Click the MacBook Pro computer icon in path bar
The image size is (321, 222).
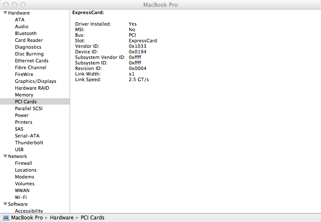(x=6, y=218)
